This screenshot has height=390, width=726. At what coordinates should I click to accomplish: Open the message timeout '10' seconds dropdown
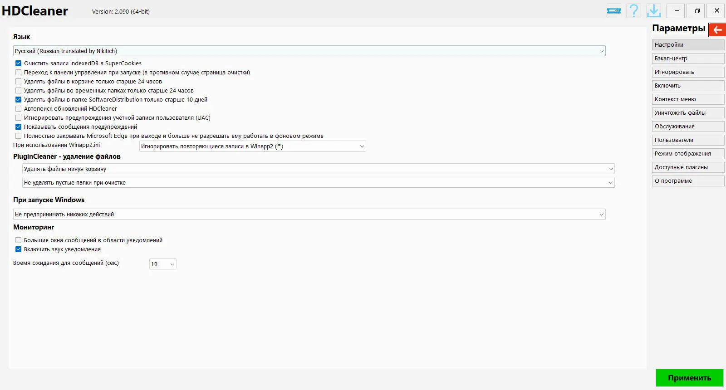tap(162, 264)
